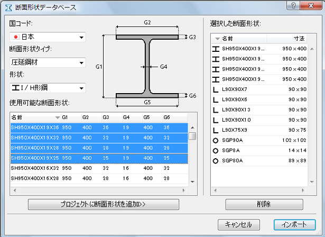Screen dimensions: 325x237
Task: Select row SH950X400X19X25
Action: [x=99, y=158]
